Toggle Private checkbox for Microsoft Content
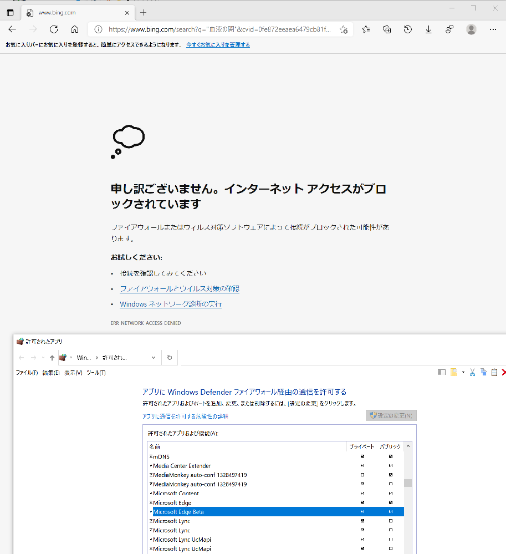The width and height of the screenshot is (506, 554). pos(362,493)
